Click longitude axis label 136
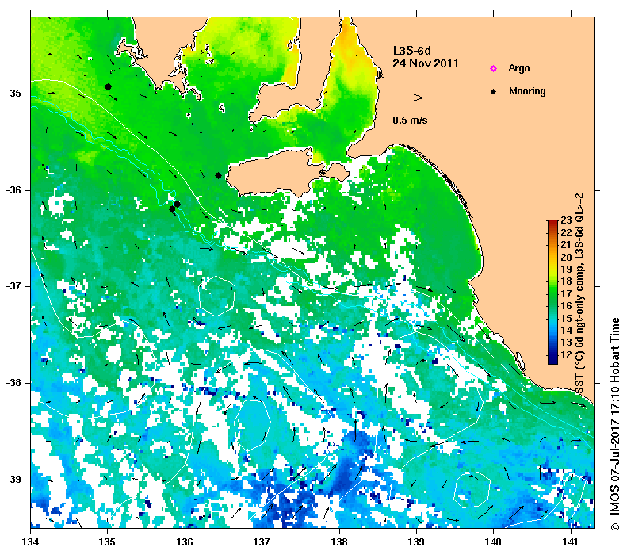627x555 pixels. tap(185, 542)
